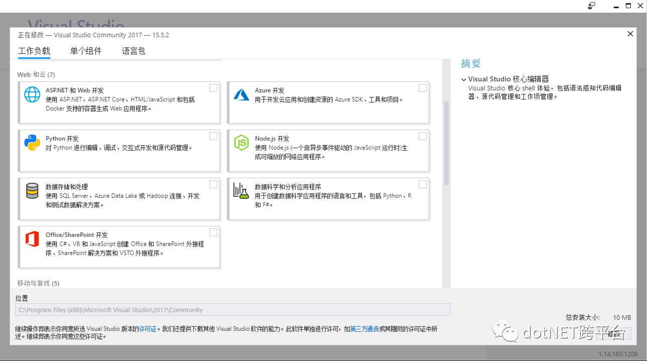Close the installer modify dialog

(630, 34)
